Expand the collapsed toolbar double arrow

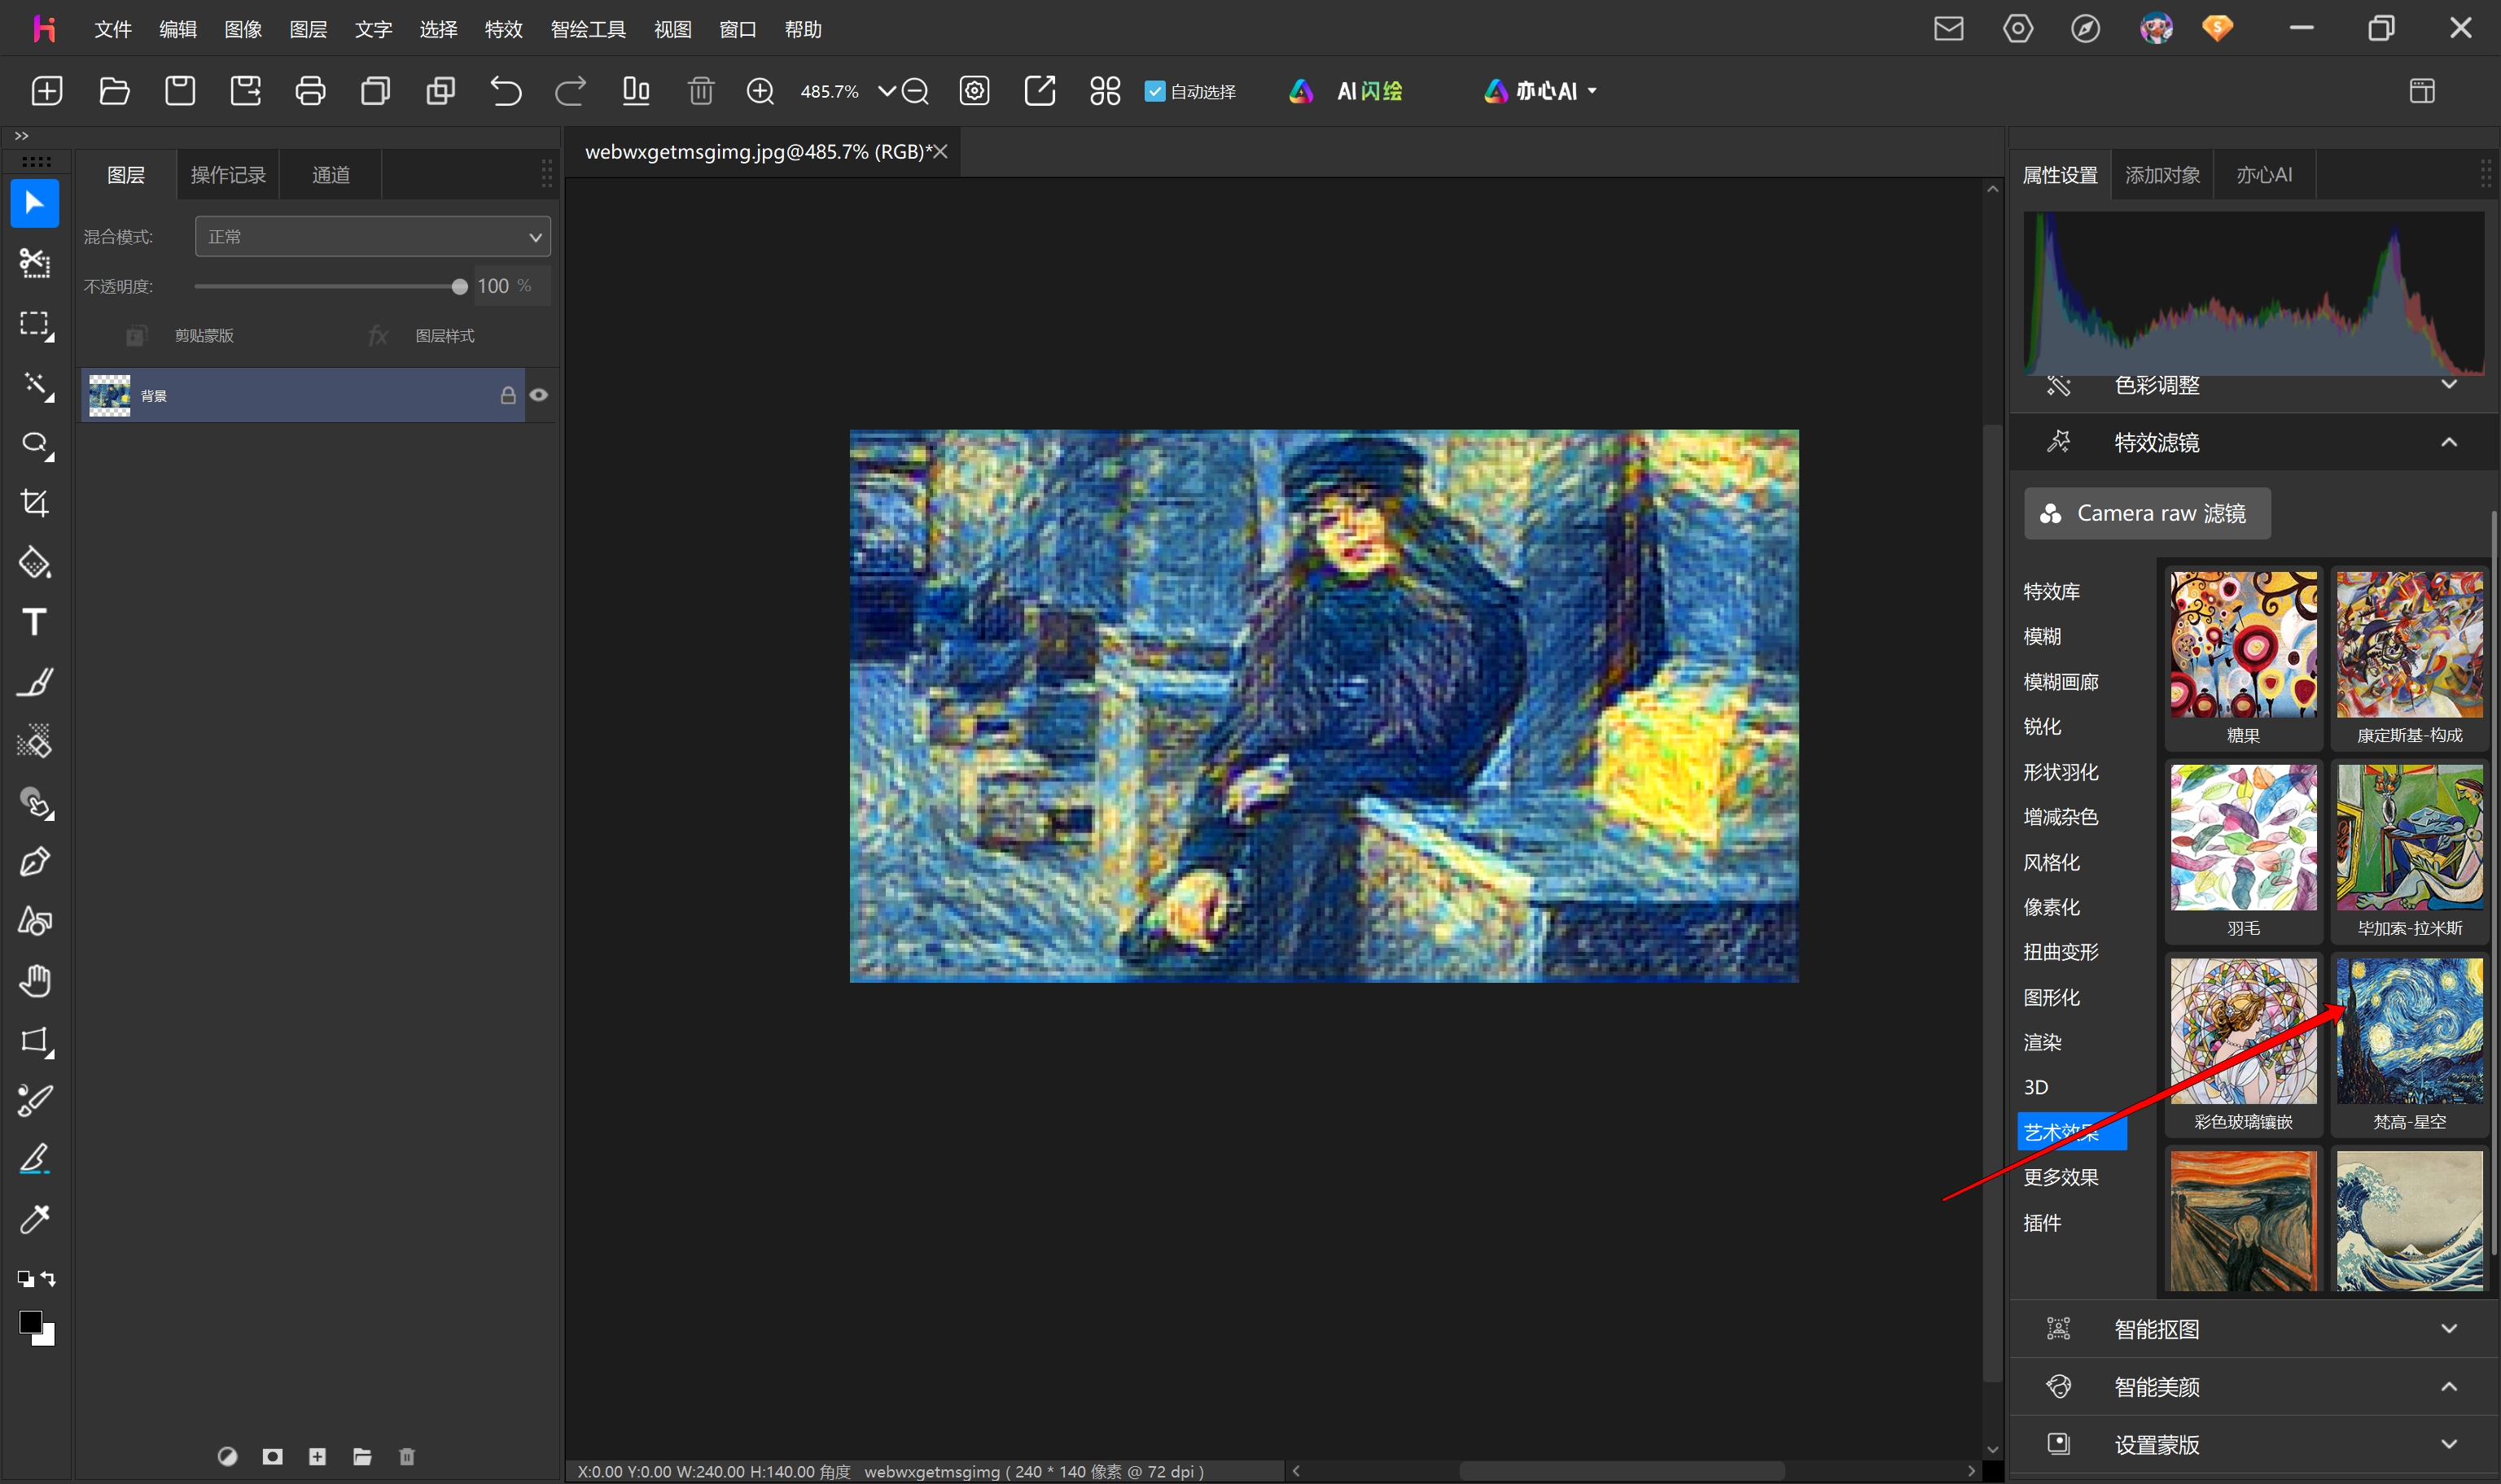[22, 136]
